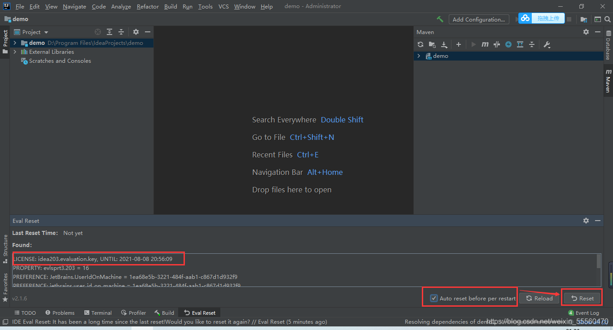The image size is (613, 330).
Task: Toggle Skip Tests mode icon in Maven
Action: click(x=497, y=44)
